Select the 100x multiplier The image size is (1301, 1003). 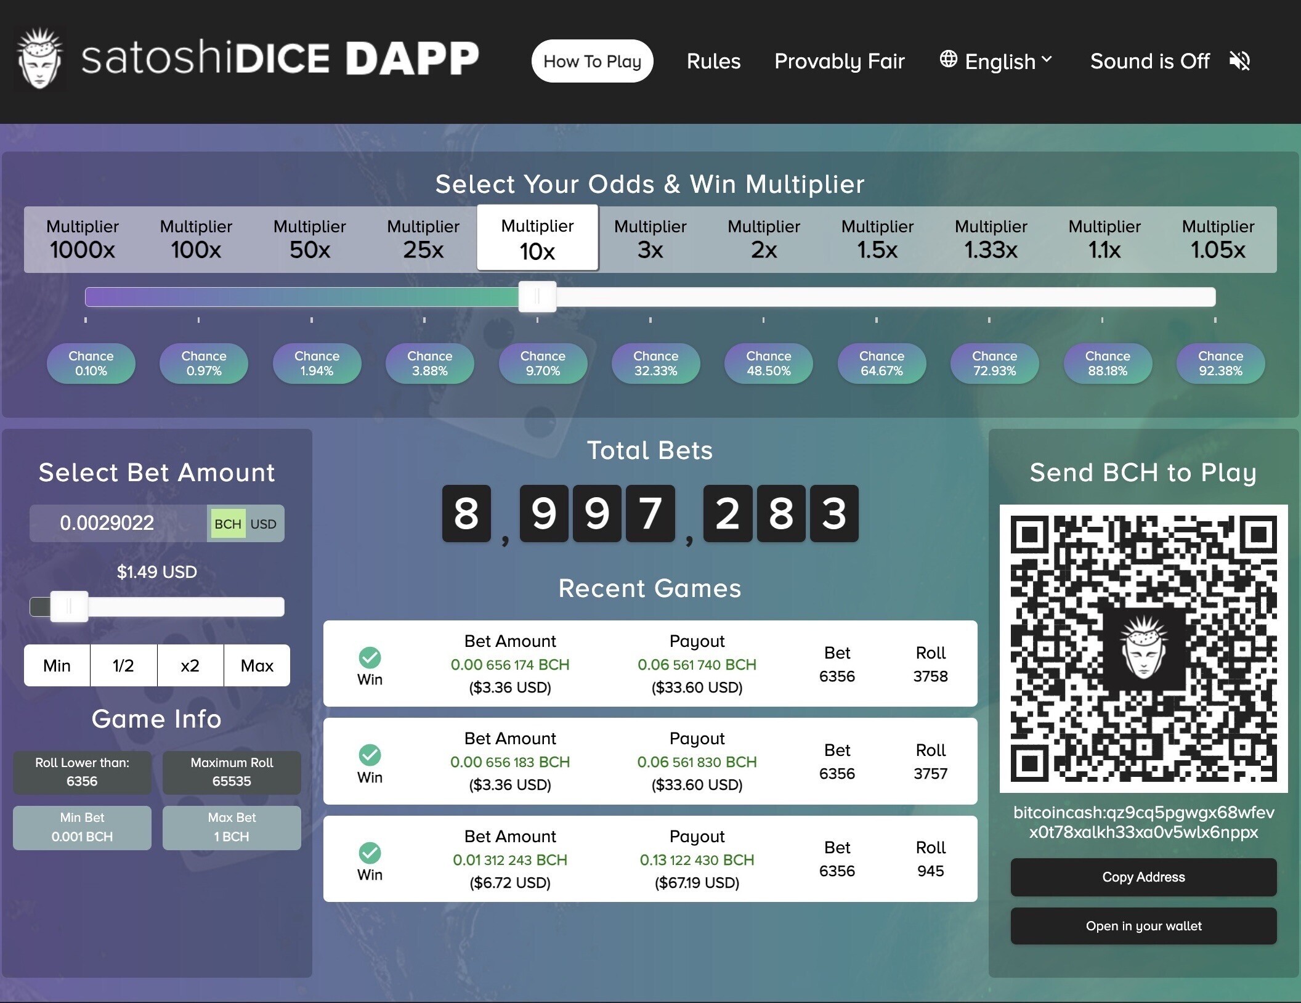196,239
